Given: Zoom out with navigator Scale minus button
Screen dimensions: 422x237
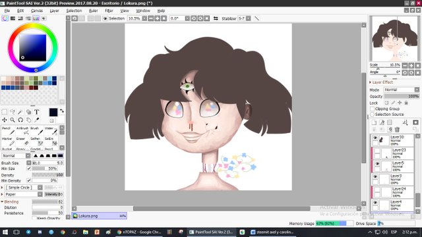Looking at the screenshot, I should (405, 65).
